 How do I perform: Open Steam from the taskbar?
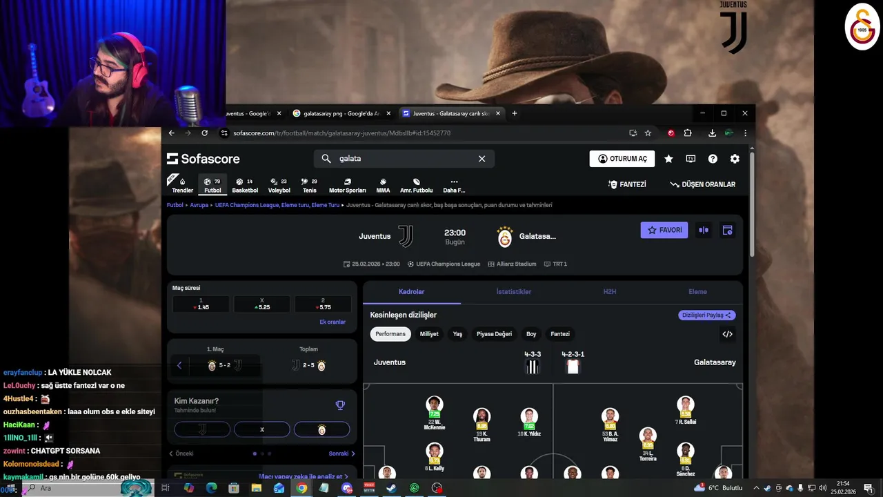[x=391, y=488]
